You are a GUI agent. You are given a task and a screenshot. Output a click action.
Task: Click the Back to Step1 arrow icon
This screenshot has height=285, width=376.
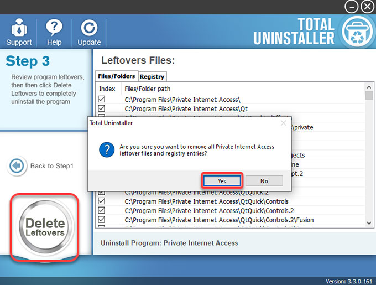[17, 166]
